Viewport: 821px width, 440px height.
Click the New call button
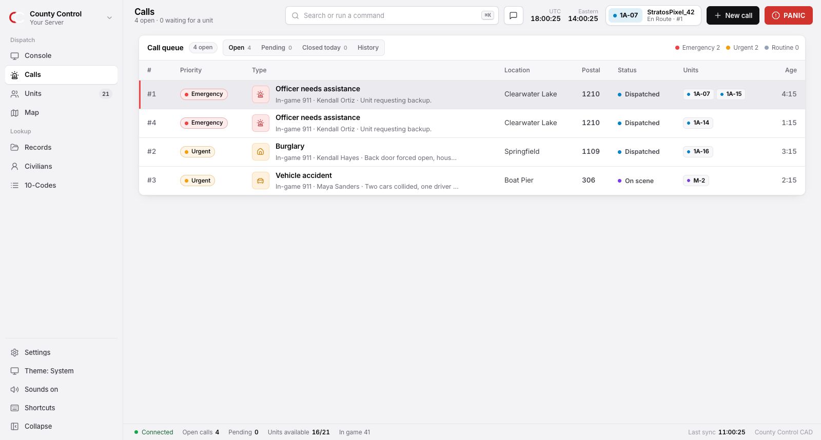(733, 15)
